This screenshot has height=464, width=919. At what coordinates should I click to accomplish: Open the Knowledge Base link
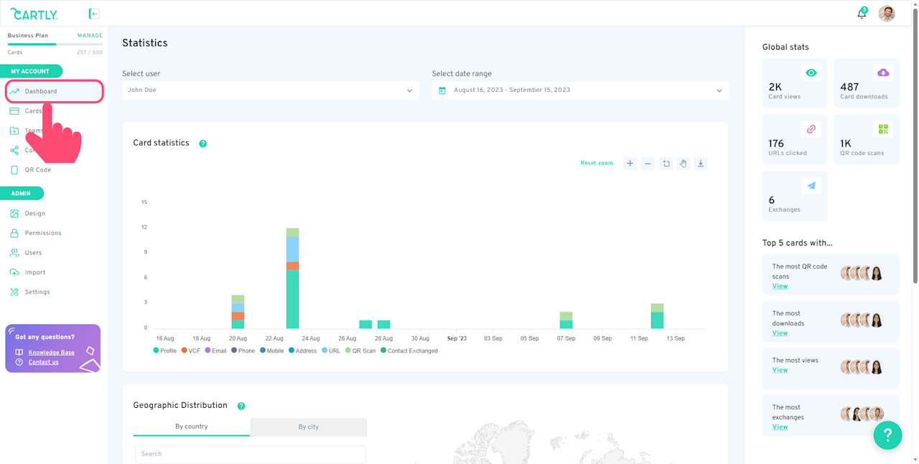coord(51,353)
